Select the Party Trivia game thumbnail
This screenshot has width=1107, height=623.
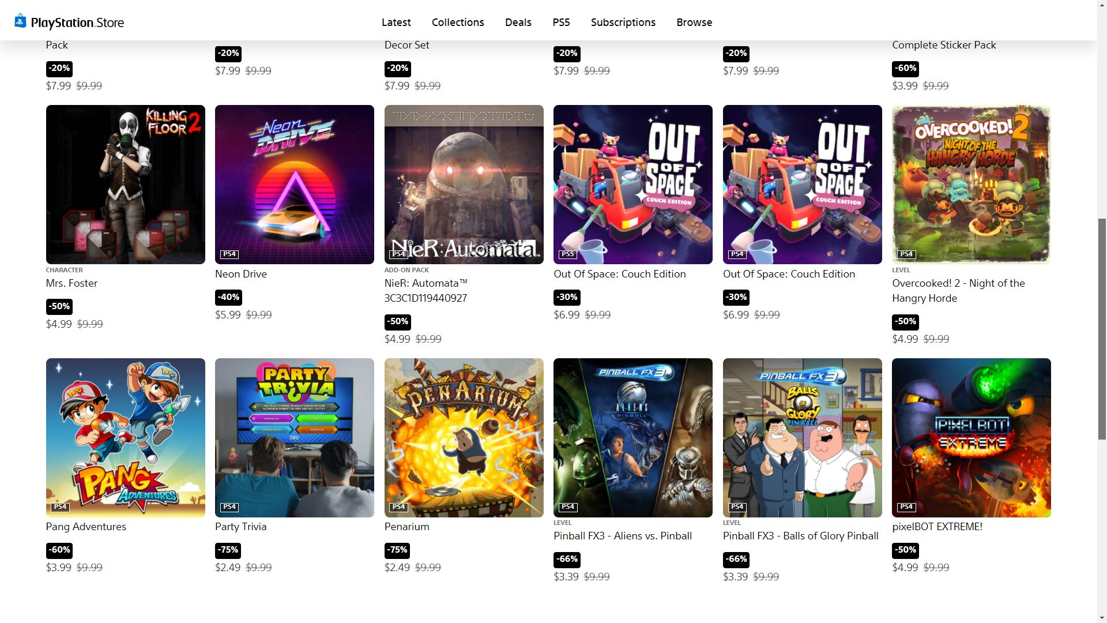pyautogui.click(x=295, y=438)
